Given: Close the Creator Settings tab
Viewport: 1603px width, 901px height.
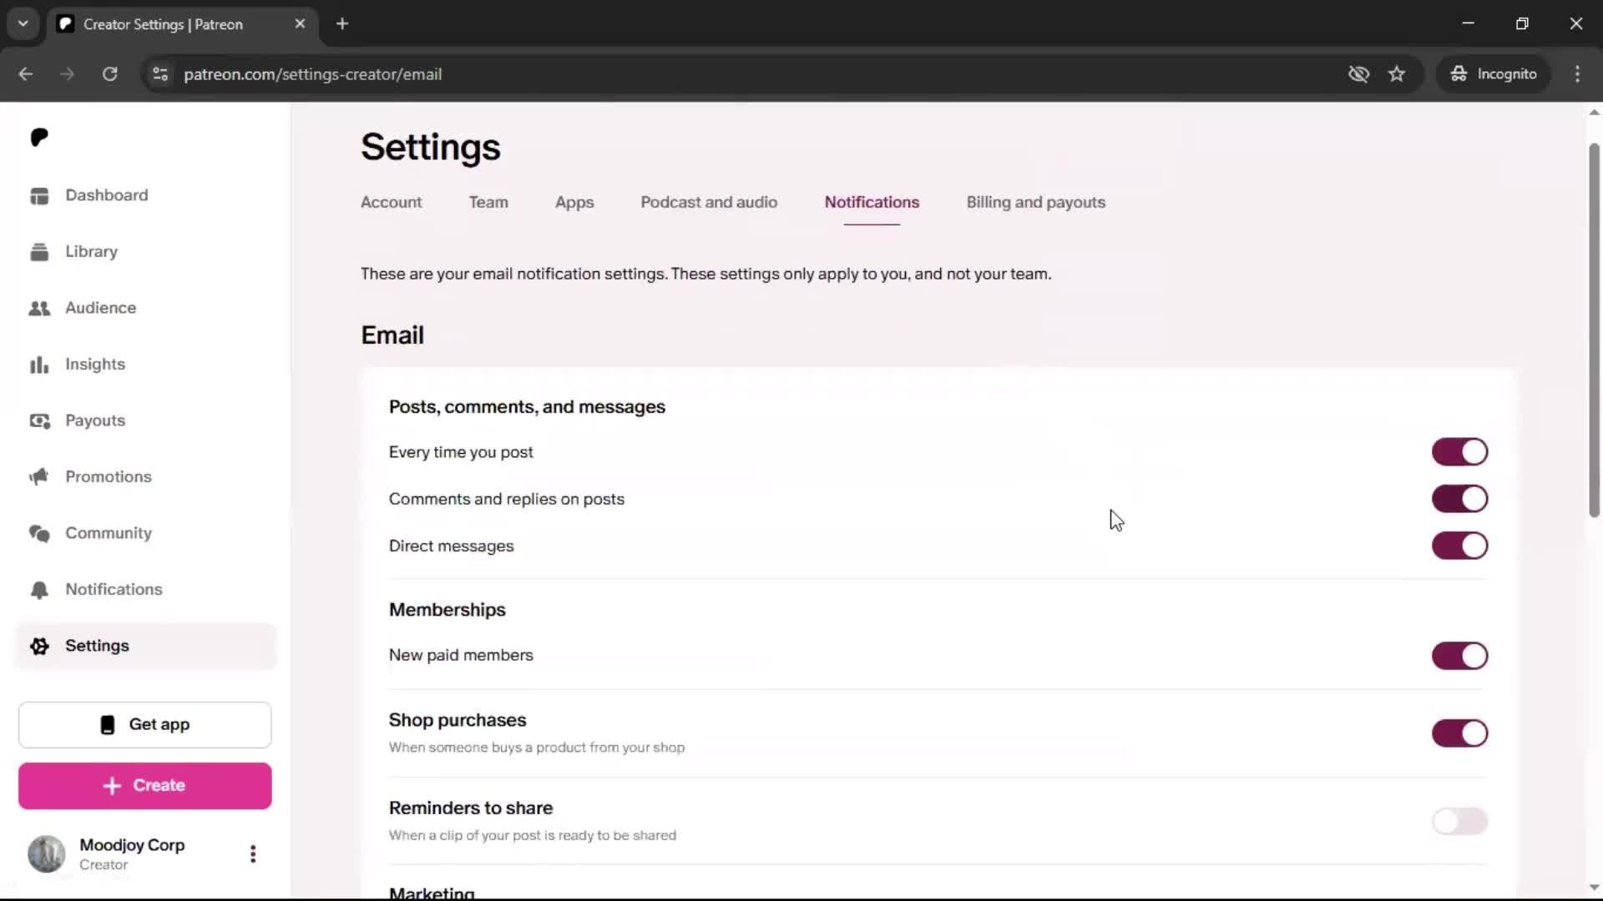Looking at the screenshot, I should [x=300, y=24].
